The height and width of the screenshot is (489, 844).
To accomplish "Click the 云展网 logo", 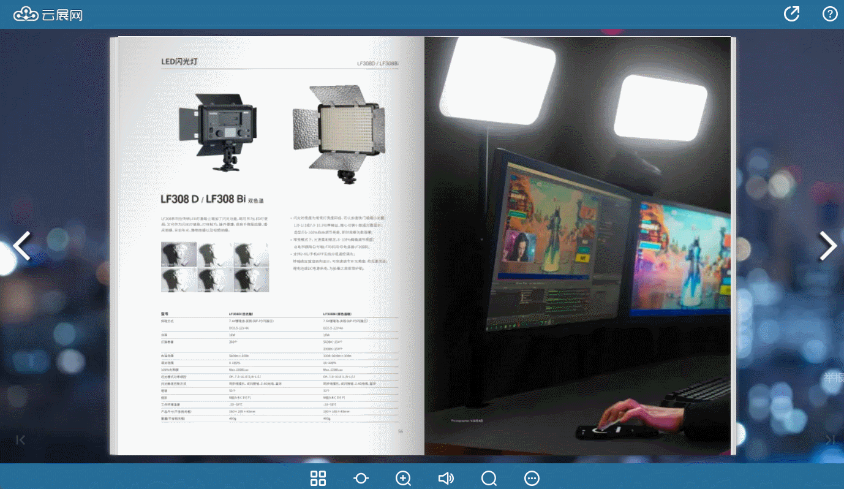I will point(48,14).
